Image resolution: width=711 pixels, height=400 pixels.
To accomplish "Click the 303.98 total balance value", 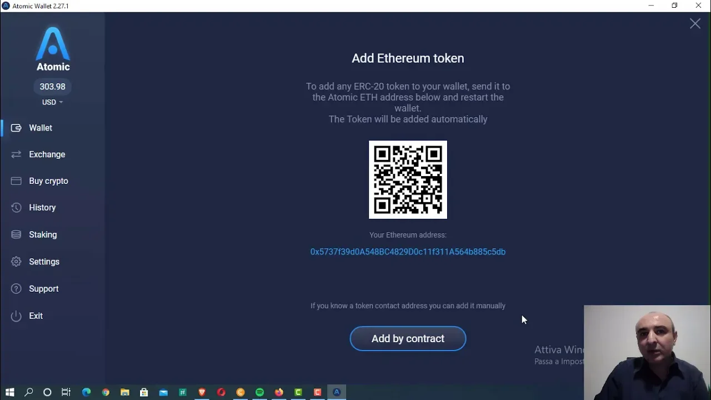I will click(53, 87).
